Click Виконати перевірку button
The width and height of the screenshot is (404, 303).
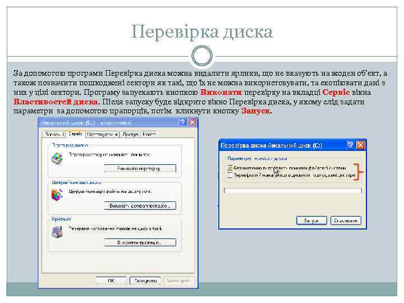coord(140,168)
